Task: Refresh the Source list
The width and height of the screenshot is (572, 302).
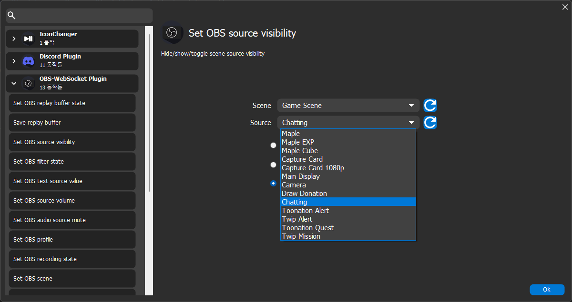Action: pos(429,122)
